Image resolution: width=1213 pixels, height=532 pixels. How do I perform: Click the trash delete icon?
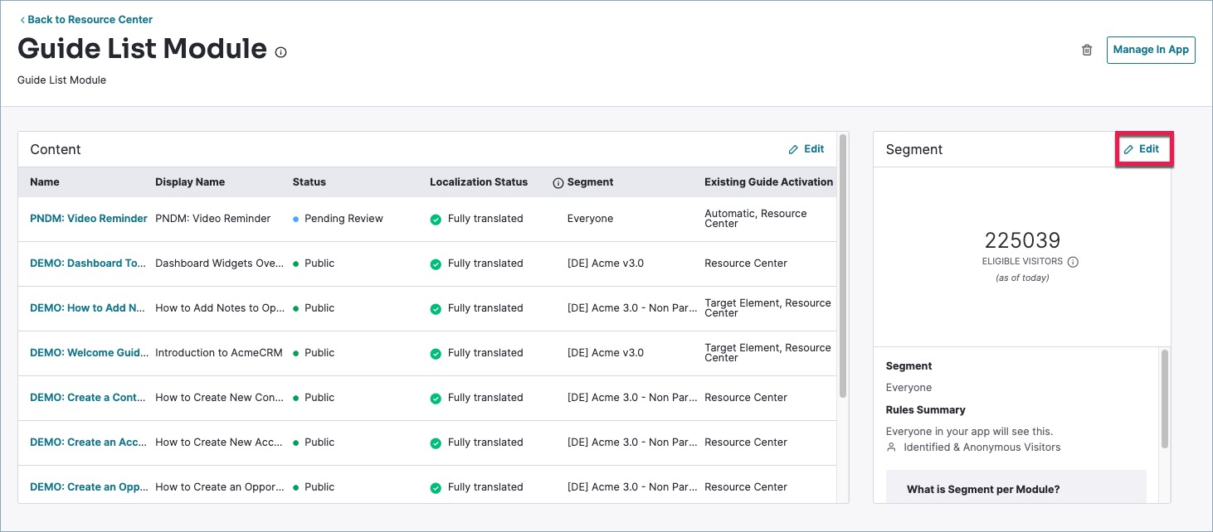click(1087, 50)
